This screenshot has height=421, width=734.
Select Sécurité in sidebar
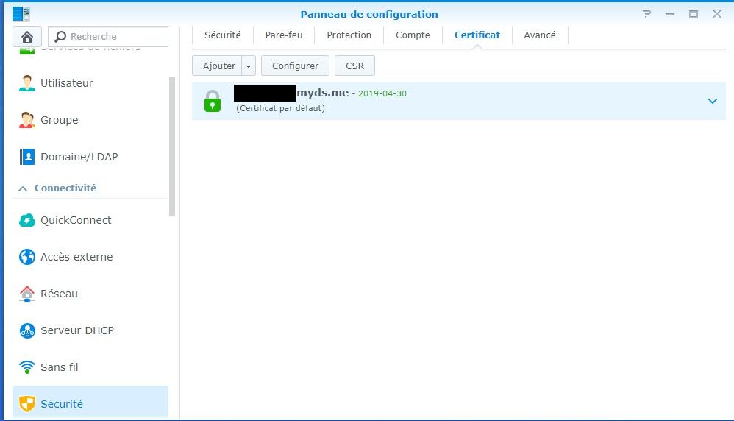point(90,403)
